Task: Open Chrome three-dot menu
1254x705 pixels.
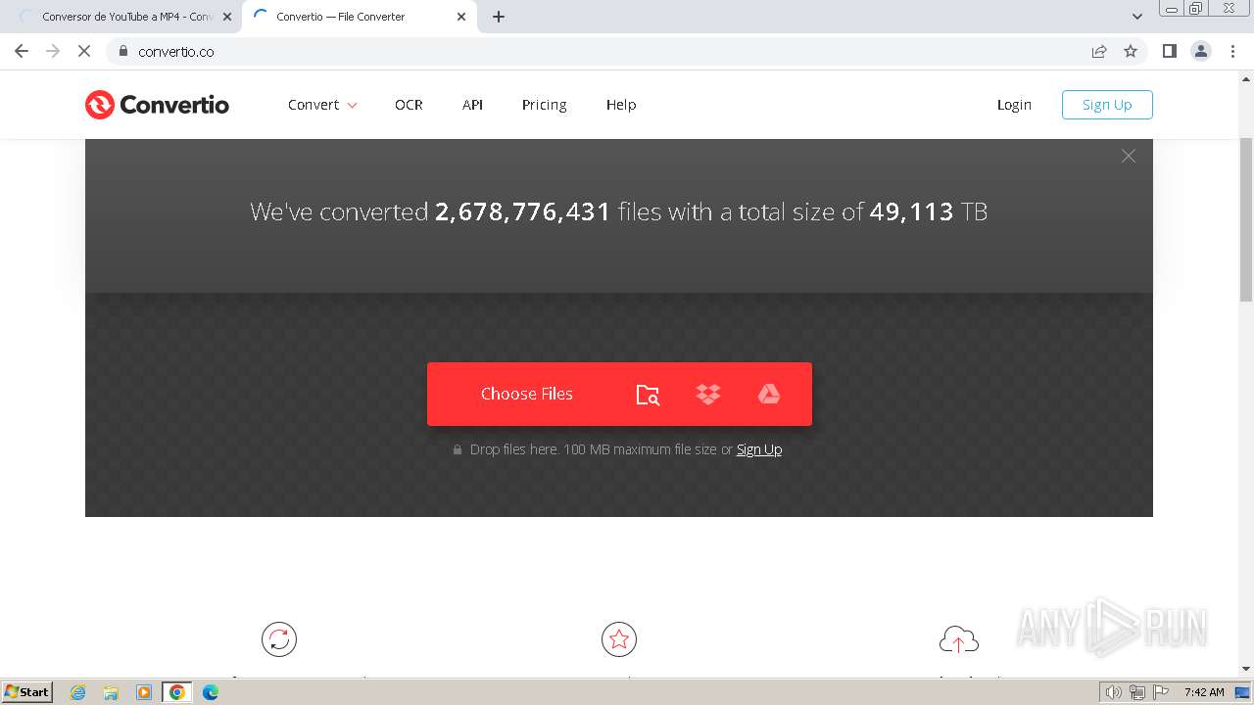Action: click(1232, 51)
